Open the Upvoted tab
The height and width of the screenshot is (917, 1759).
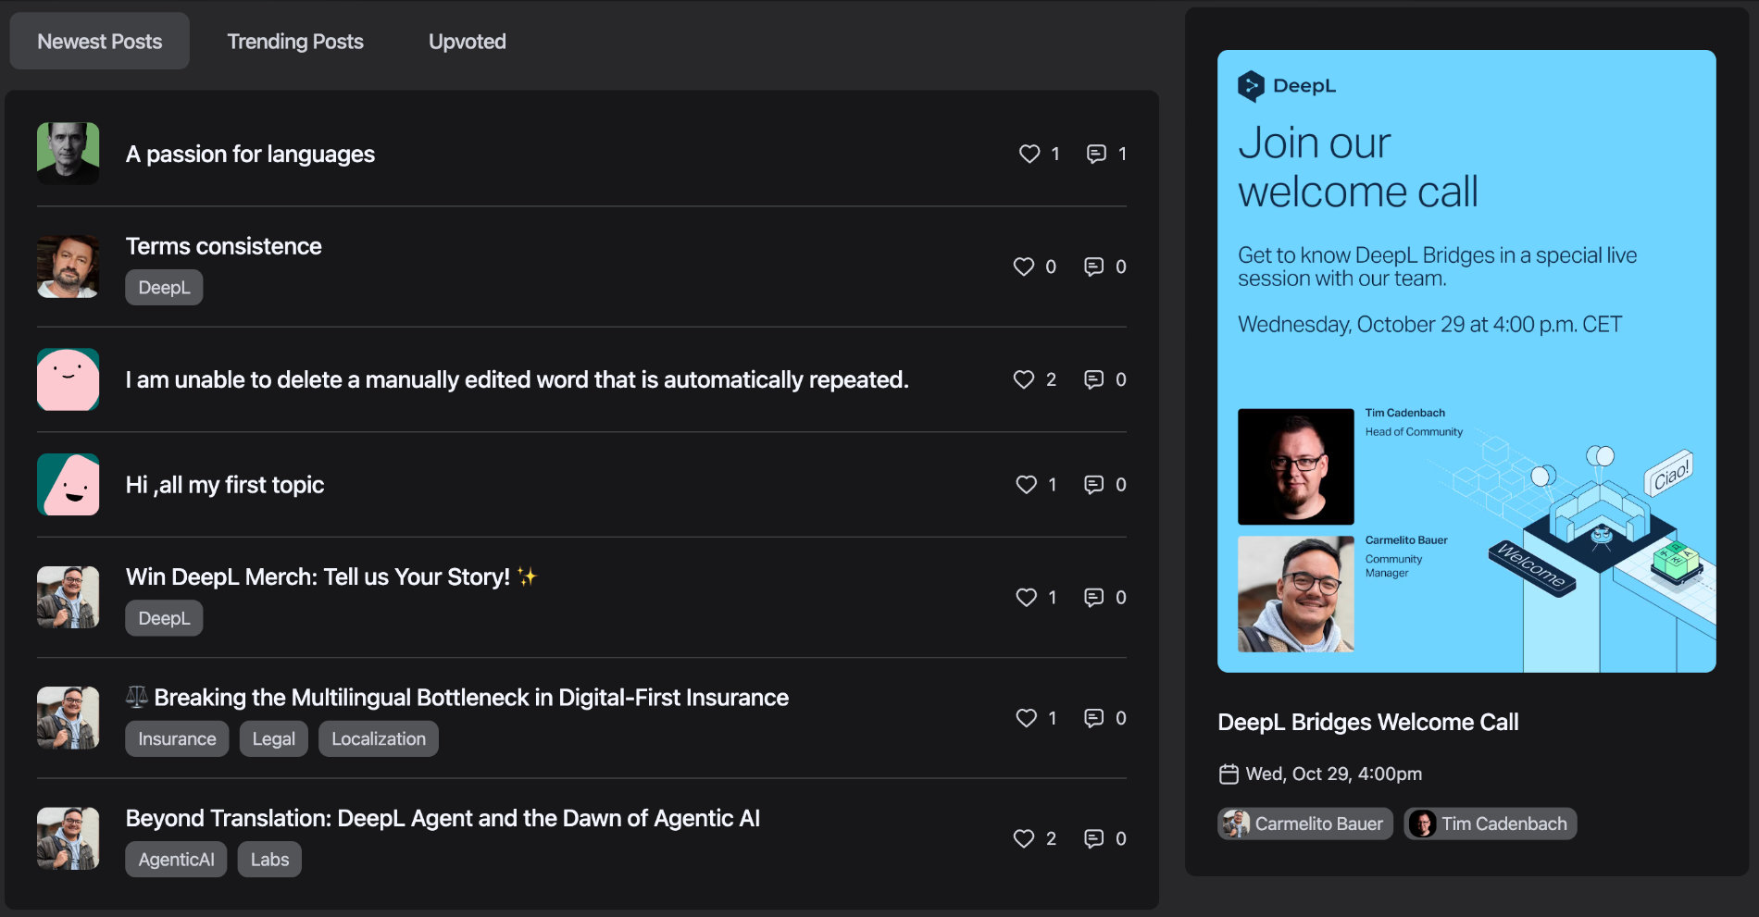pyautogui.click(x=467, y=42)
